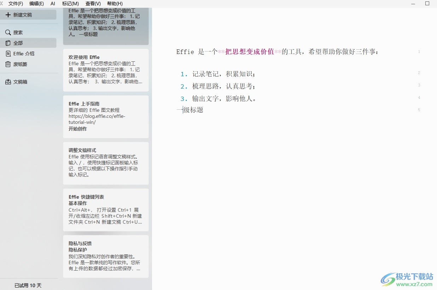This screenshot has height=290, width=437.
Task: Collapse sidebar with double-chevron icon
Action: [1, 3]
